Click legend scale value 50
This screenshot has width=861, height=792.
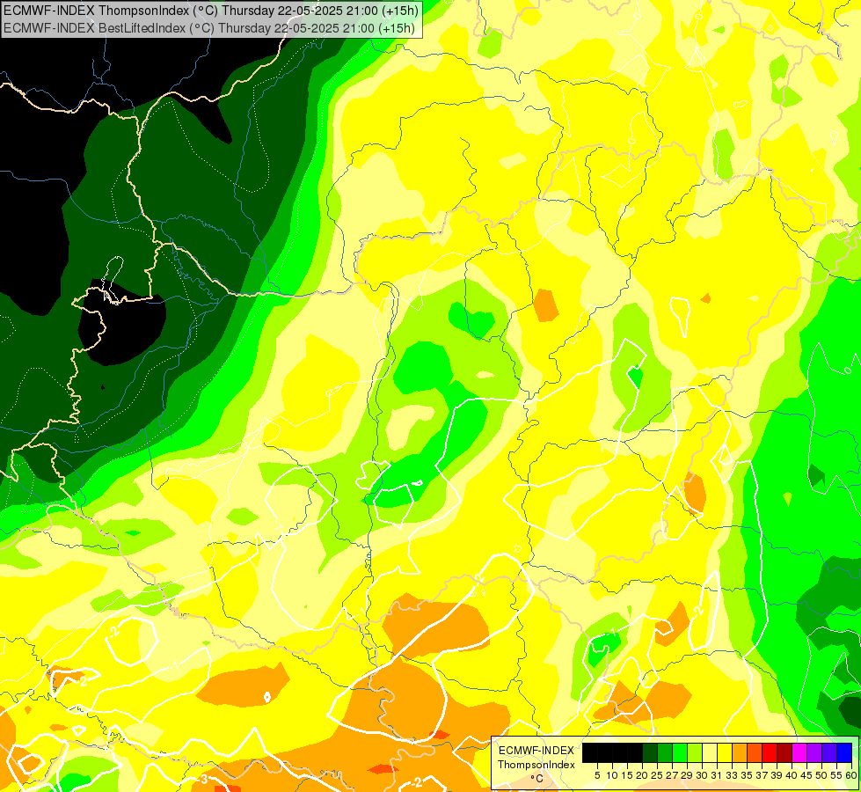click(821, 775)
